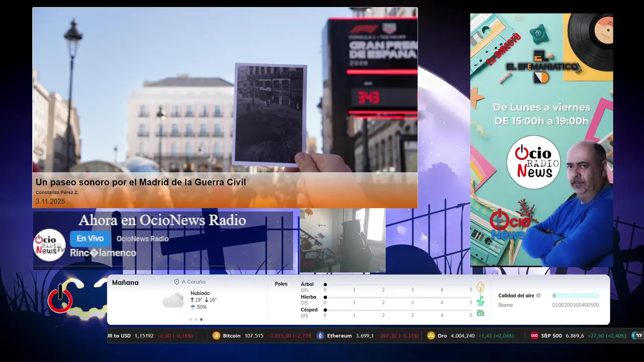644x362 pixels.
Task: Click the current track title Rinc�lamenco
Action: point(103,253)
